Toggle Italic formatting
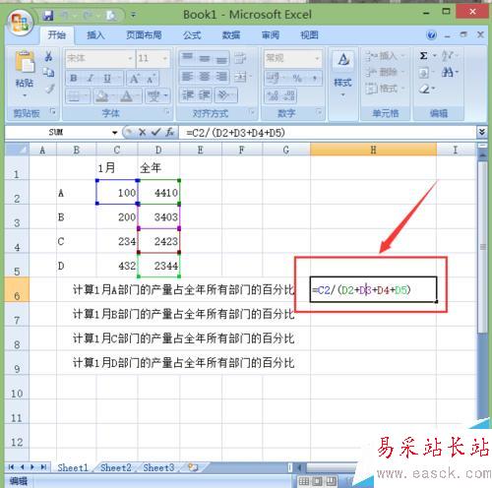This screenshot has width=492, height=488. coord(91,79)
